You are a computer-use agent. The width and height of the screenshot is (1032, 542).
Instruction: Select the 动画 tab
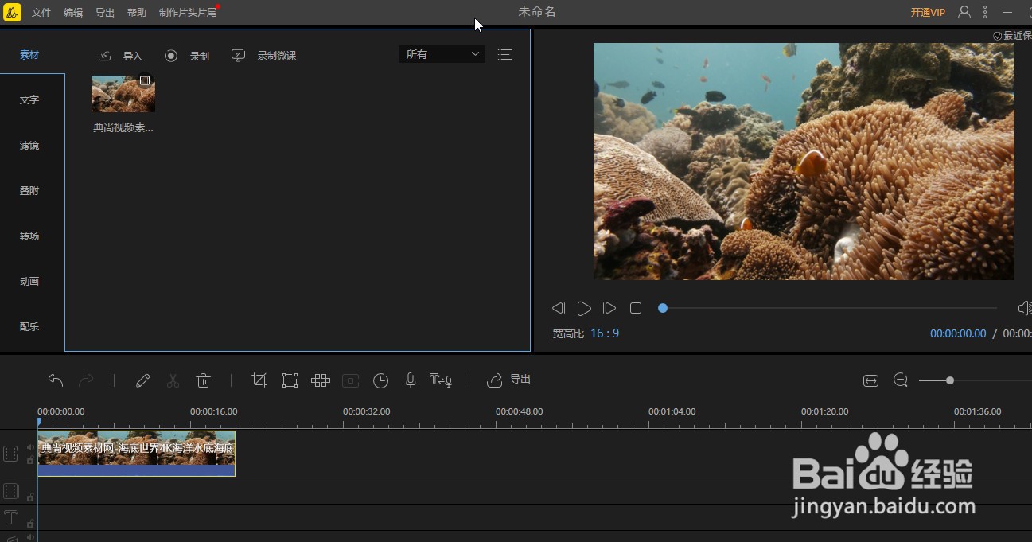tap(29, 282)
